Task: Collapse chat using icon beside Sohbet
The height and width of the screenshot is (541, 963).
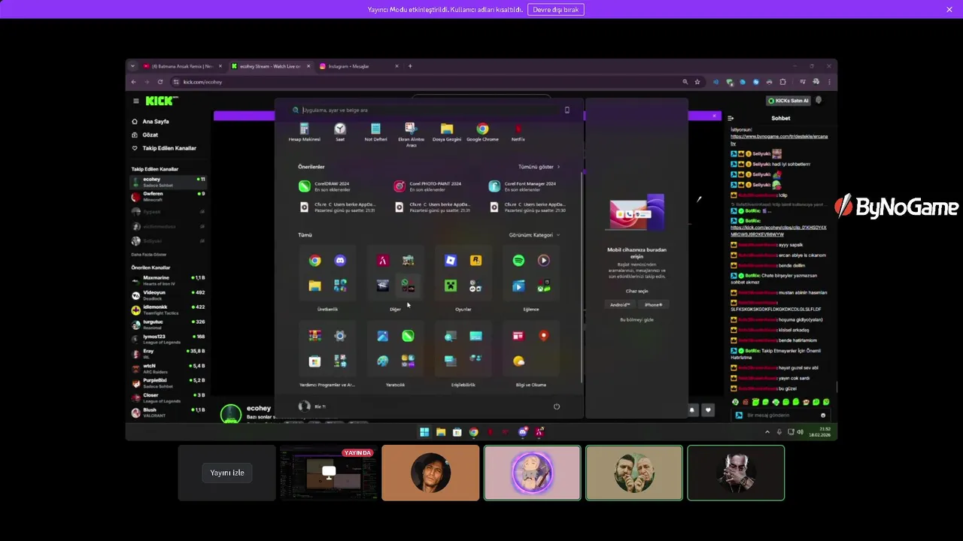Action: 730,118
